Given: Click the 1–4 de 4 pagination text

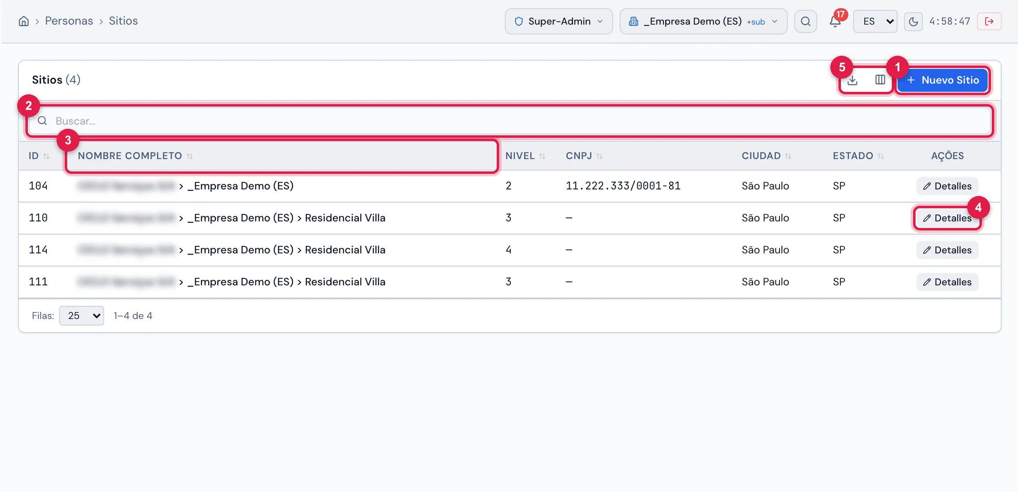Looking at the screenshot, I should [x=133, y=316].
